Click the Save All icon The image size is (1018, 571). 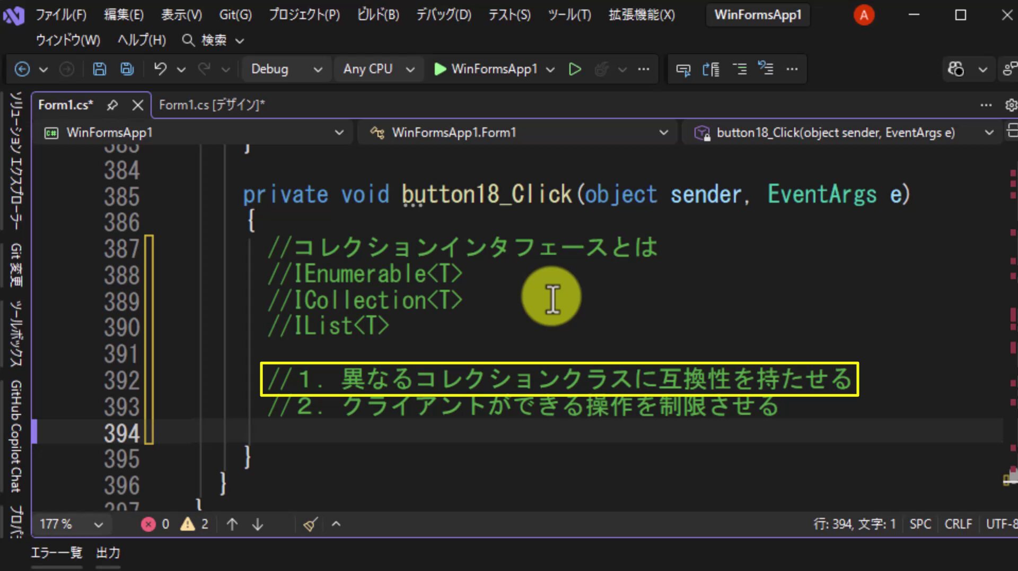[x=127, y=69]
